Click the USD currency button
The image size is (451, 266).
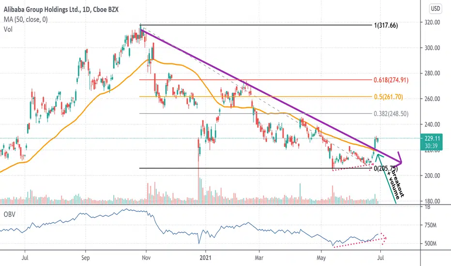pyautogui.click(x=435, y=9)
